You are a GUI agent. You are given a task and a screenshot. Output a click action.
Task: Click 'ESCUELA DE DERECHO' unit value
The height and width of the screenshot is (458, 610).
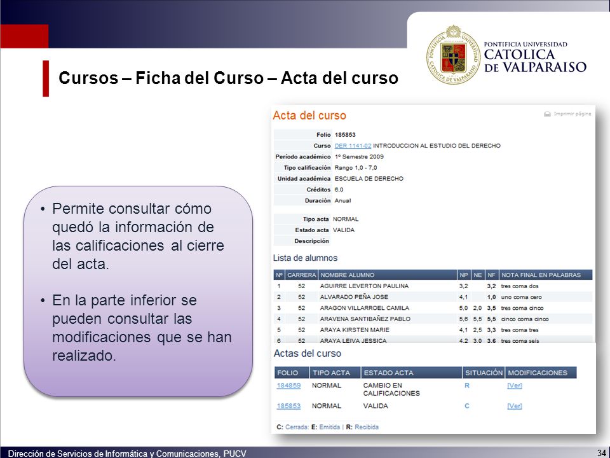click(369, 178)
